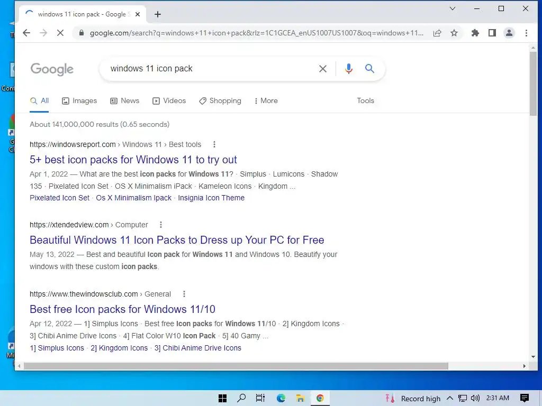542x406 pixels.
Task: Start voice search with microphone
Action: 348,69
